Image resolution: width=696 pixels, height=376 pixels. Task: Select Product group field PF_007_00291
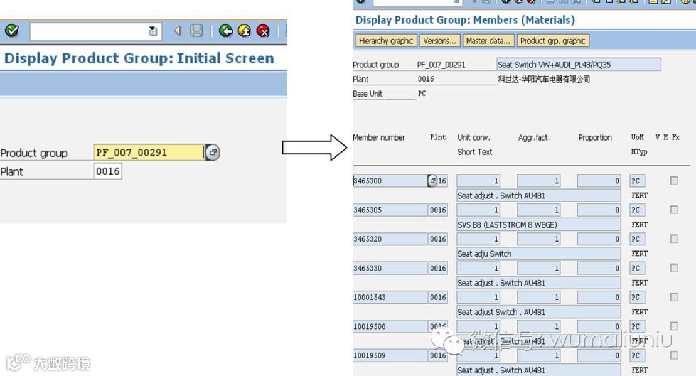point(149,153)
